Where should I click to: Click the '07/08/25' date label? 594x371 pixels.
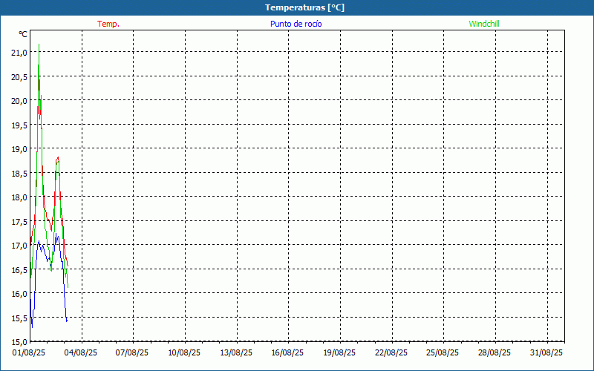(x=132, y=353)
